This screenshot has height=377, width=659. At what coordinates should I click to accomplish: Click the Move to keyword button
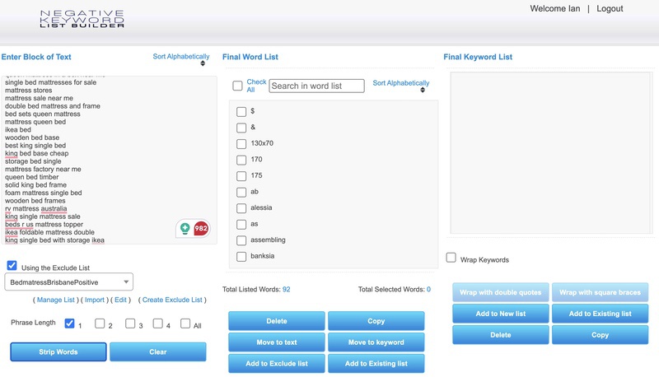coord(376,342)
